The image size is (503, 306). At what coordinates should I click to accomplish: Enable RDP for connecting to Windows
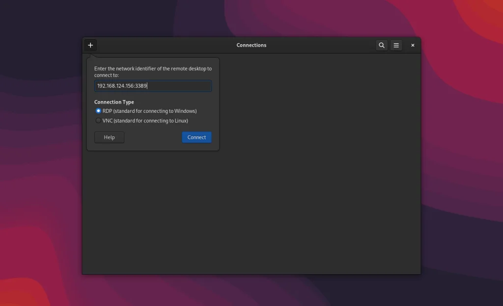pos(98,111)
